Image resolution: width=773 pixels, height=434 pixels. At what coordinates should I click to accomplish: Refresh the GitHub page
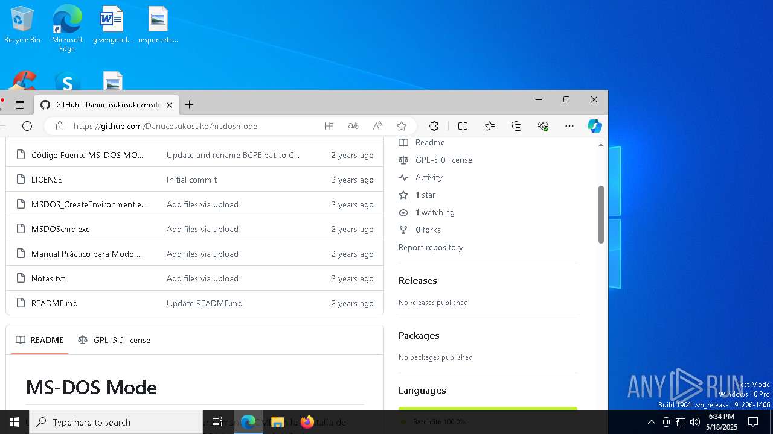27,126
